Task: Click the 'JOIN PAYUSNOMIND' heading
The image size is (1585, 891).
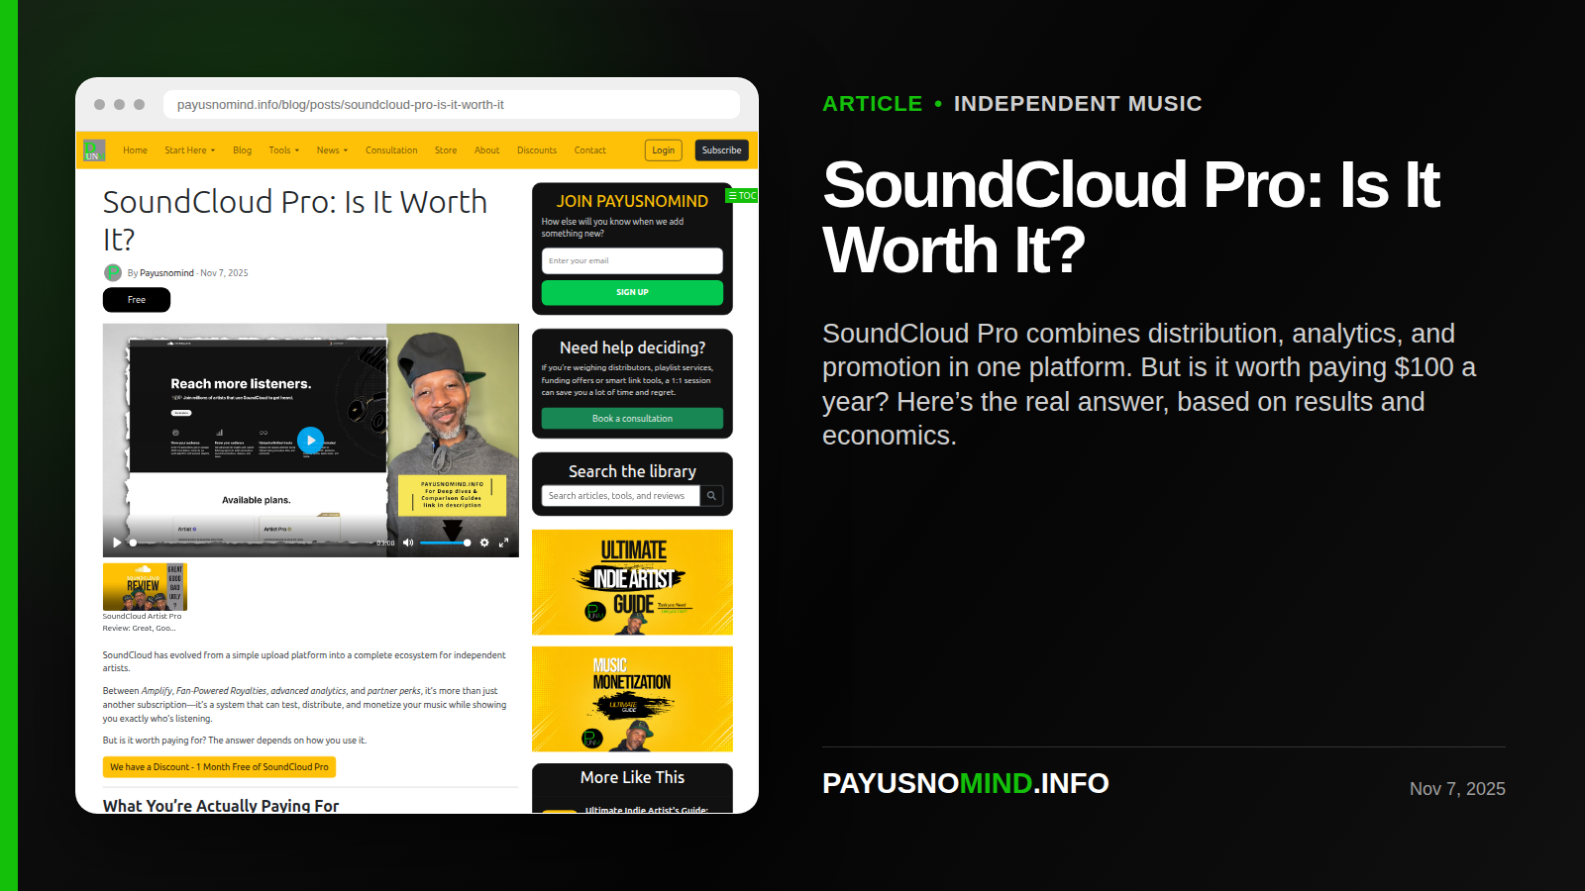Action: pyautogui.click(x=632, y=201)
